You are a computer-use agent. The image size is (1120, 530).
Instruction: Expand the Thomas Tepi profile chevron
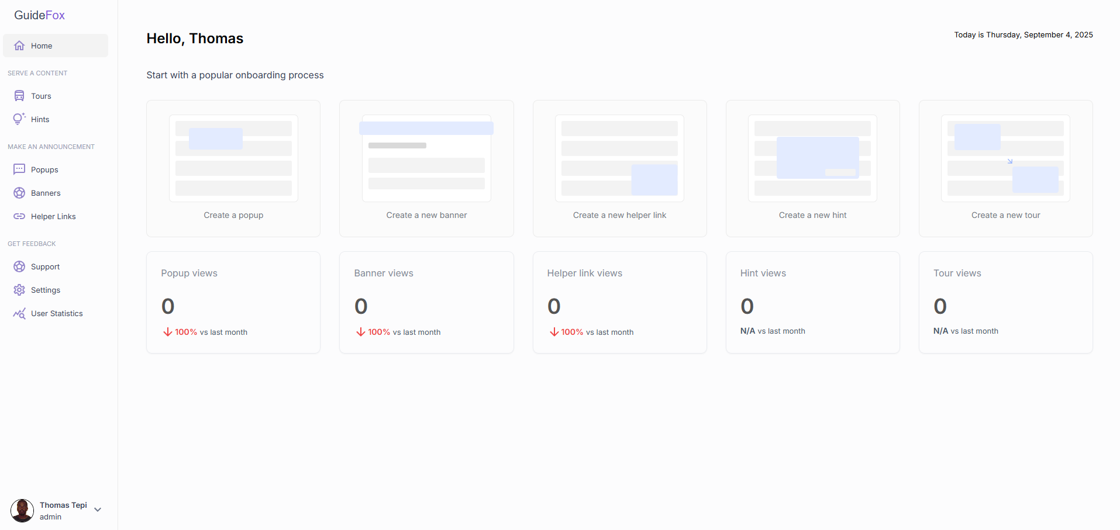click(x=97, y=510)
